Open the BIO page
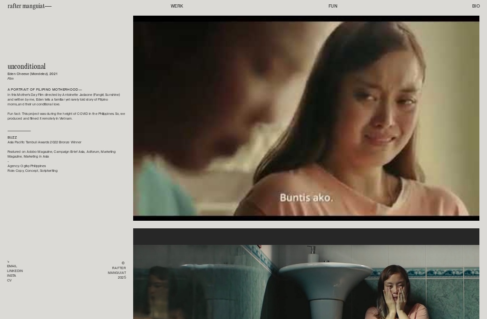Screen dimensions: 487x319 pyautogui.click(x=476, y=6)
